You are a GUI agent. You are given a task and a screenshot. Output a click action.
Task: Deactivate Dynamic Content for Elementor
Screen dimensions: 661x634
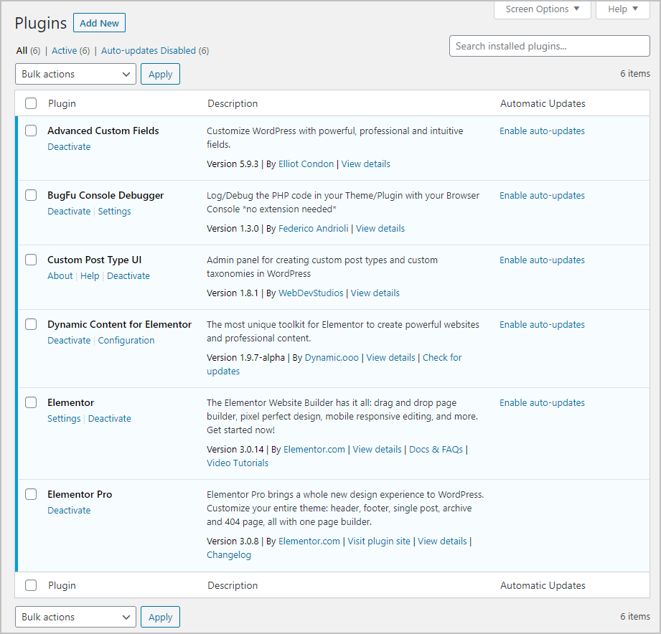tap(69, 340)
